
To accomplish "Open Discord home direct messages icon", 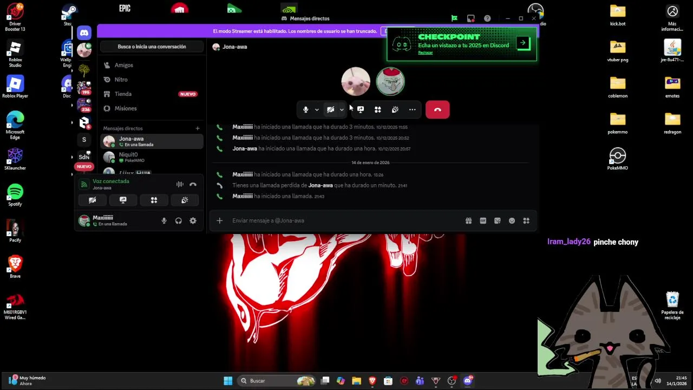I will coord(84,33).
